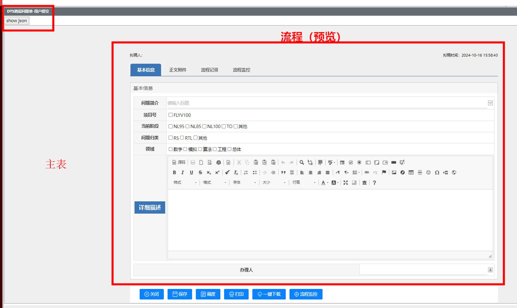Expand the 字体 font dropdown
The width and height of the screenshot is (517, 308).
click(x=245, y=183)
